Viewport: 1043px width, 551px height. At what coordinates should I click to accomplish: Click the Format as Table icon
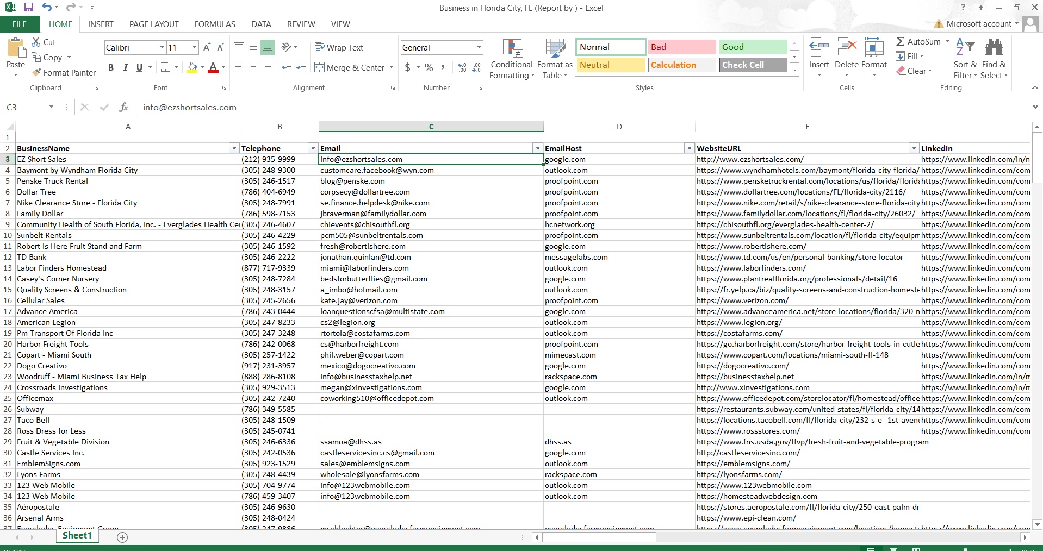[555, 48]
